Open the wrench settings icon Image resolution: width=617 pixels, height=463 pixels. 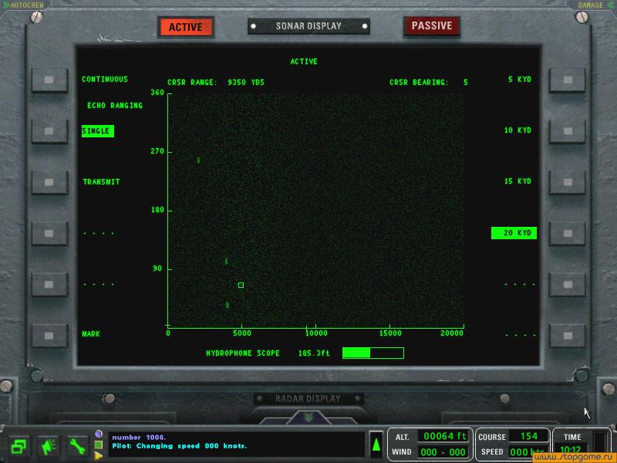(77, 446)
